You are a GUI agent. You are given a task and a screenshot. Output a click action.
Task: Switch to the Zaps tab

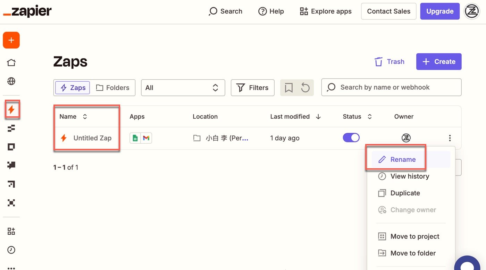(73, 88)
